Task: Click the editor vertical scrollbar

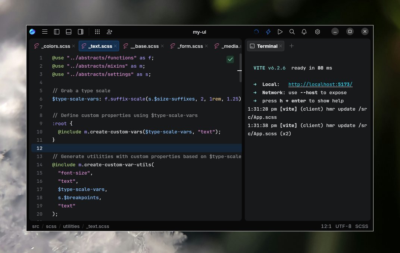Action: pos(240,68)
